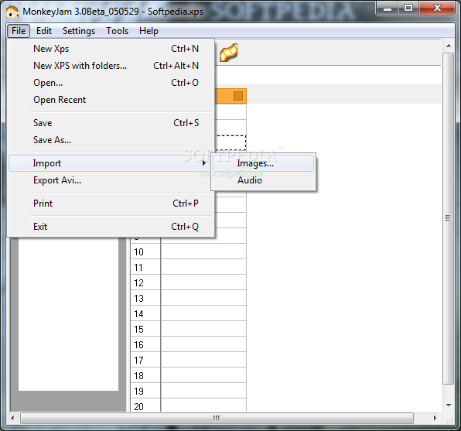
Task: Click the exposure cell beside frame 15
Action: click(x=203, y=329)
